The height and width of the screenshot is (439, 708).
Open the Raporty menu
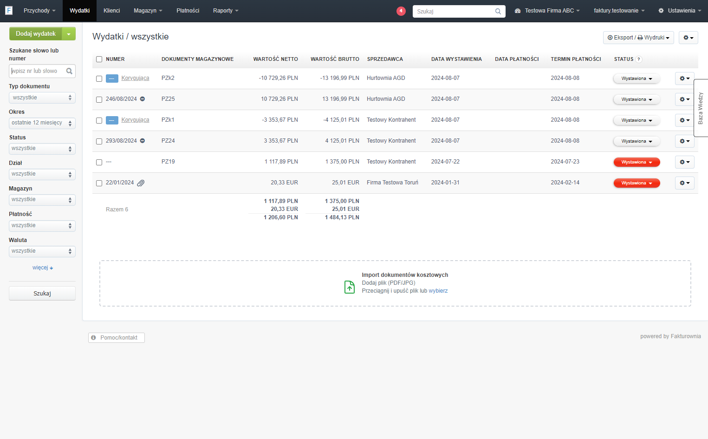click(x=226, y=11)
